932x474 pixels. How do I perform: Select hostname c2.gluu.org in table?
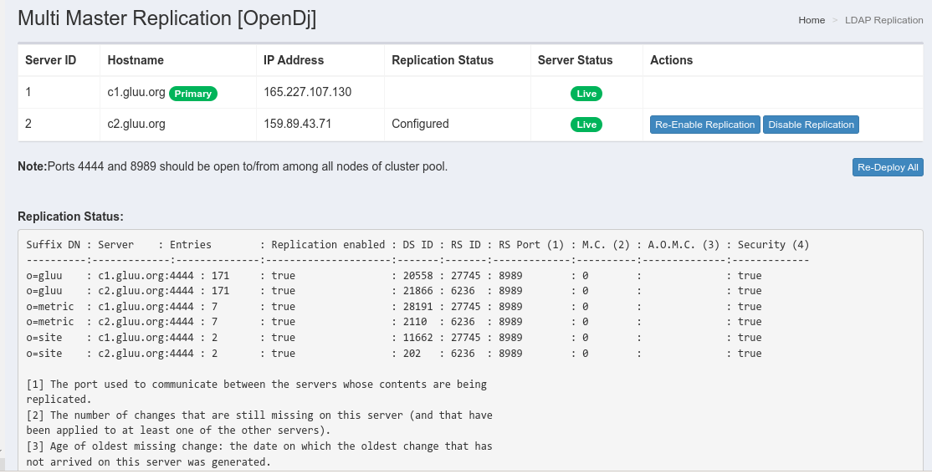click(x=136, y=124)
